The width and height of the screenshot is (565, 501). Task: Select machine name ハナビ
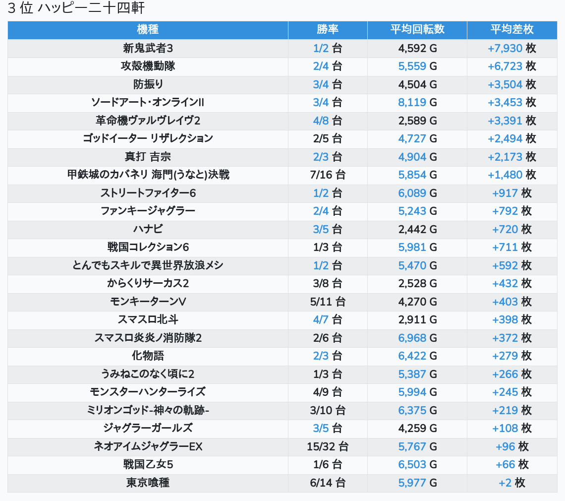click(x=148, y=229)
